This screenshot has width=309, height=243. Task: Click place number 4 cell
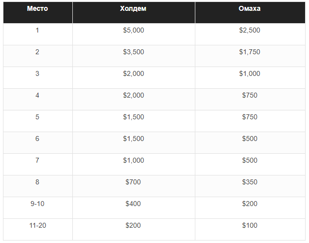(x=37, y=95)
